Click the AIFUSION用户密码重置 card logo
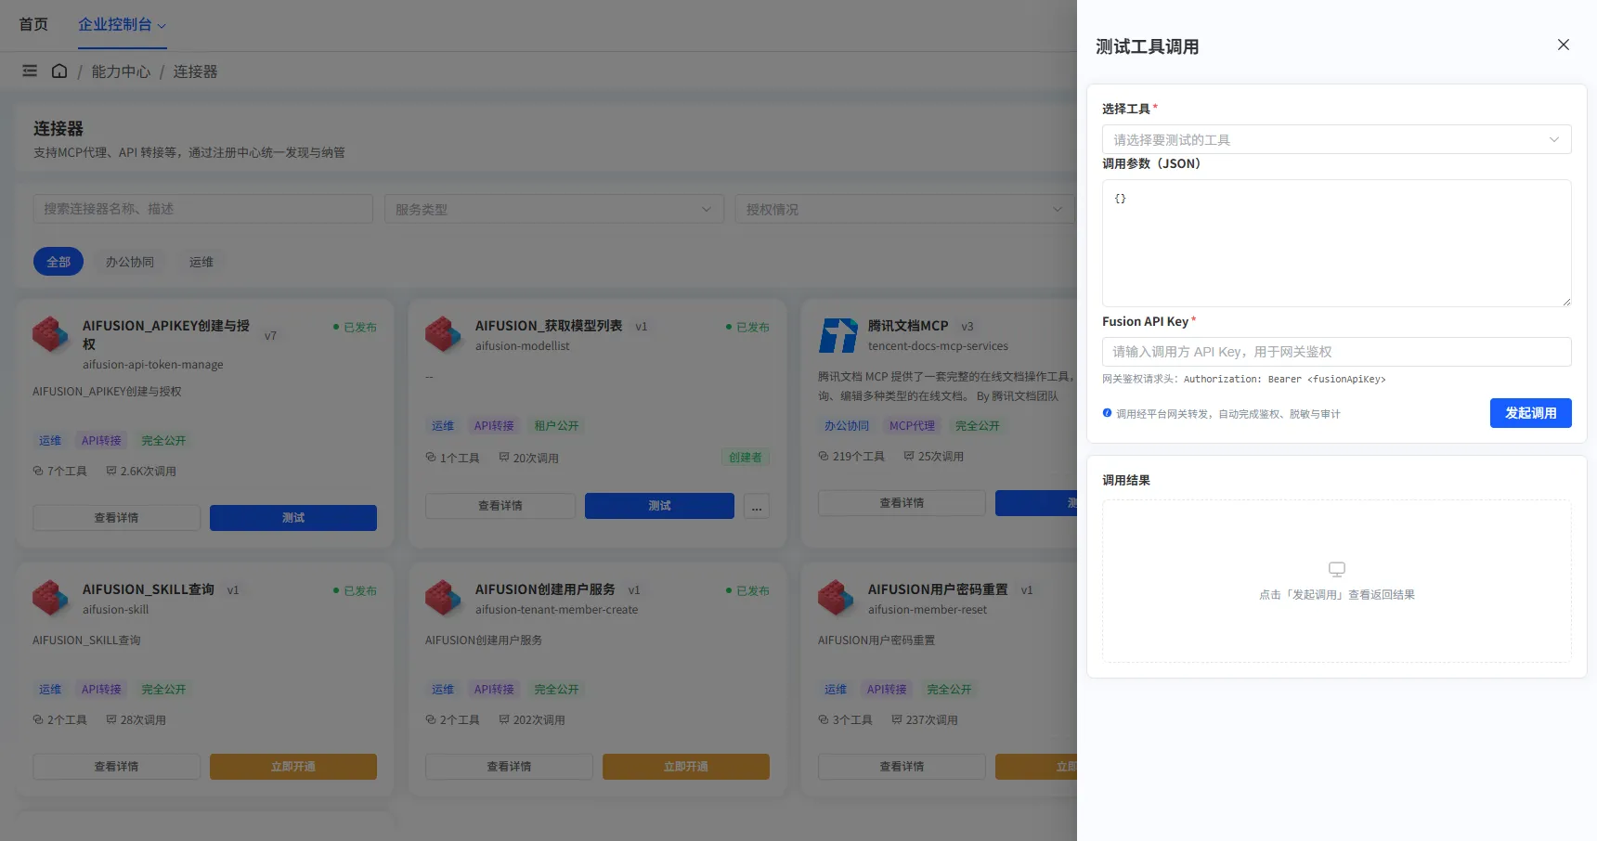 (837, 599)
